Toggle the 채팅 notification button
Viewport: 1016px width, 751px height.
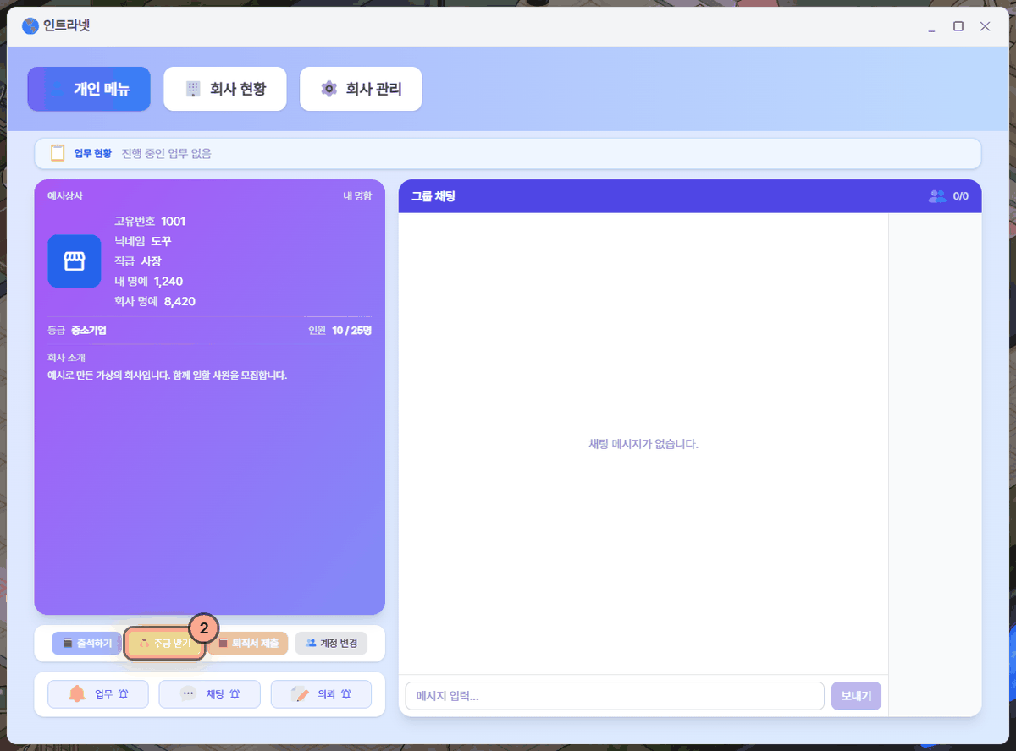click(209, 694)
